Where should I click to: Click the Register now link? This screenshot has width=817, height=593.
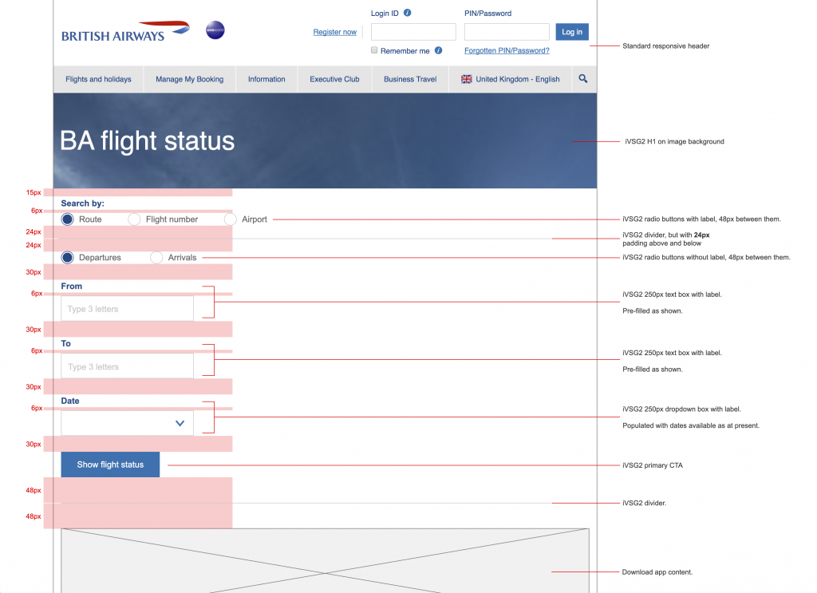pyautogui.click(x=334, y=32)
